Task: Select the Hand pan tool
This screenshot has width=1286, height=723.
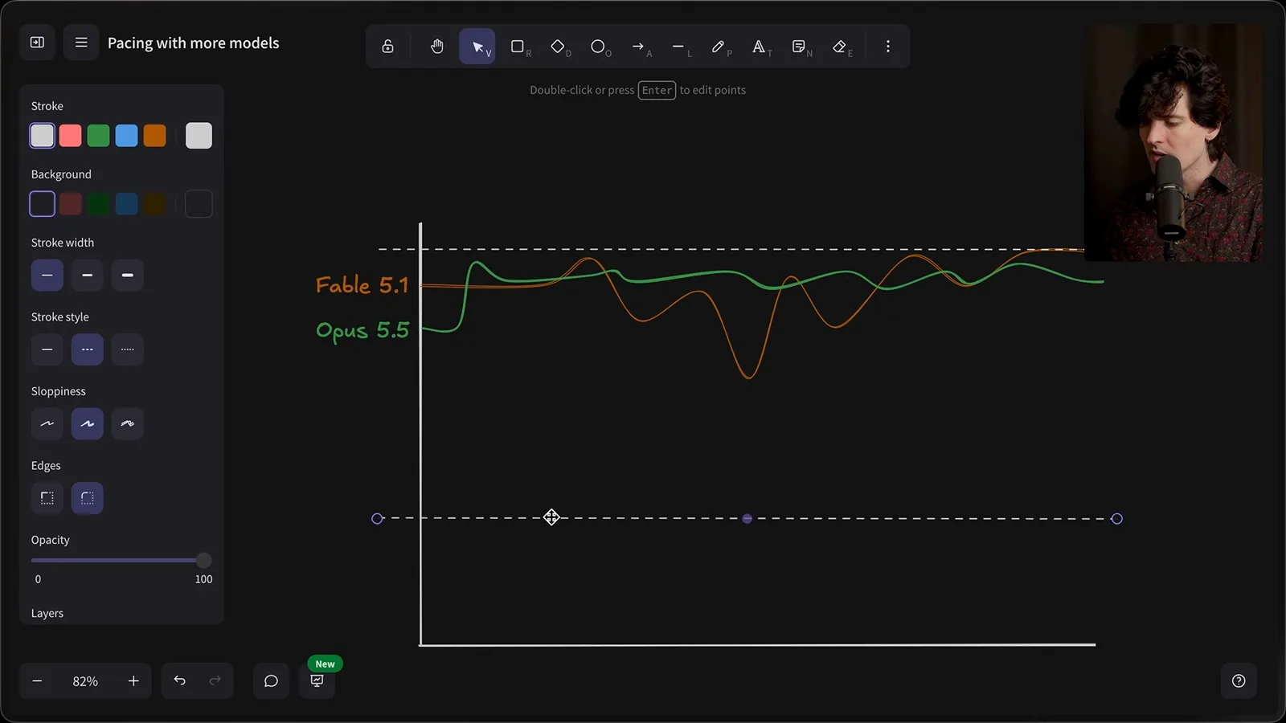Action: point(436,47)
